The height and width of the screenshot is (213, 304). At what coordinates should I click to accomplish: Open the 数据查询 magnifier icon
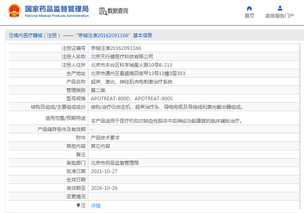point(103,11)
